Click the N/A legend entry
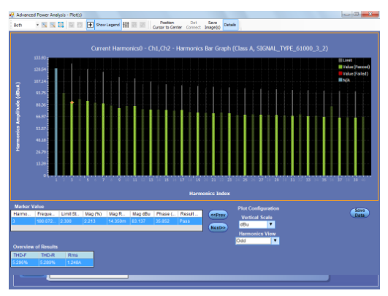Image resolution: width=388 pixels, height=296 pixels. click(344, 80)
